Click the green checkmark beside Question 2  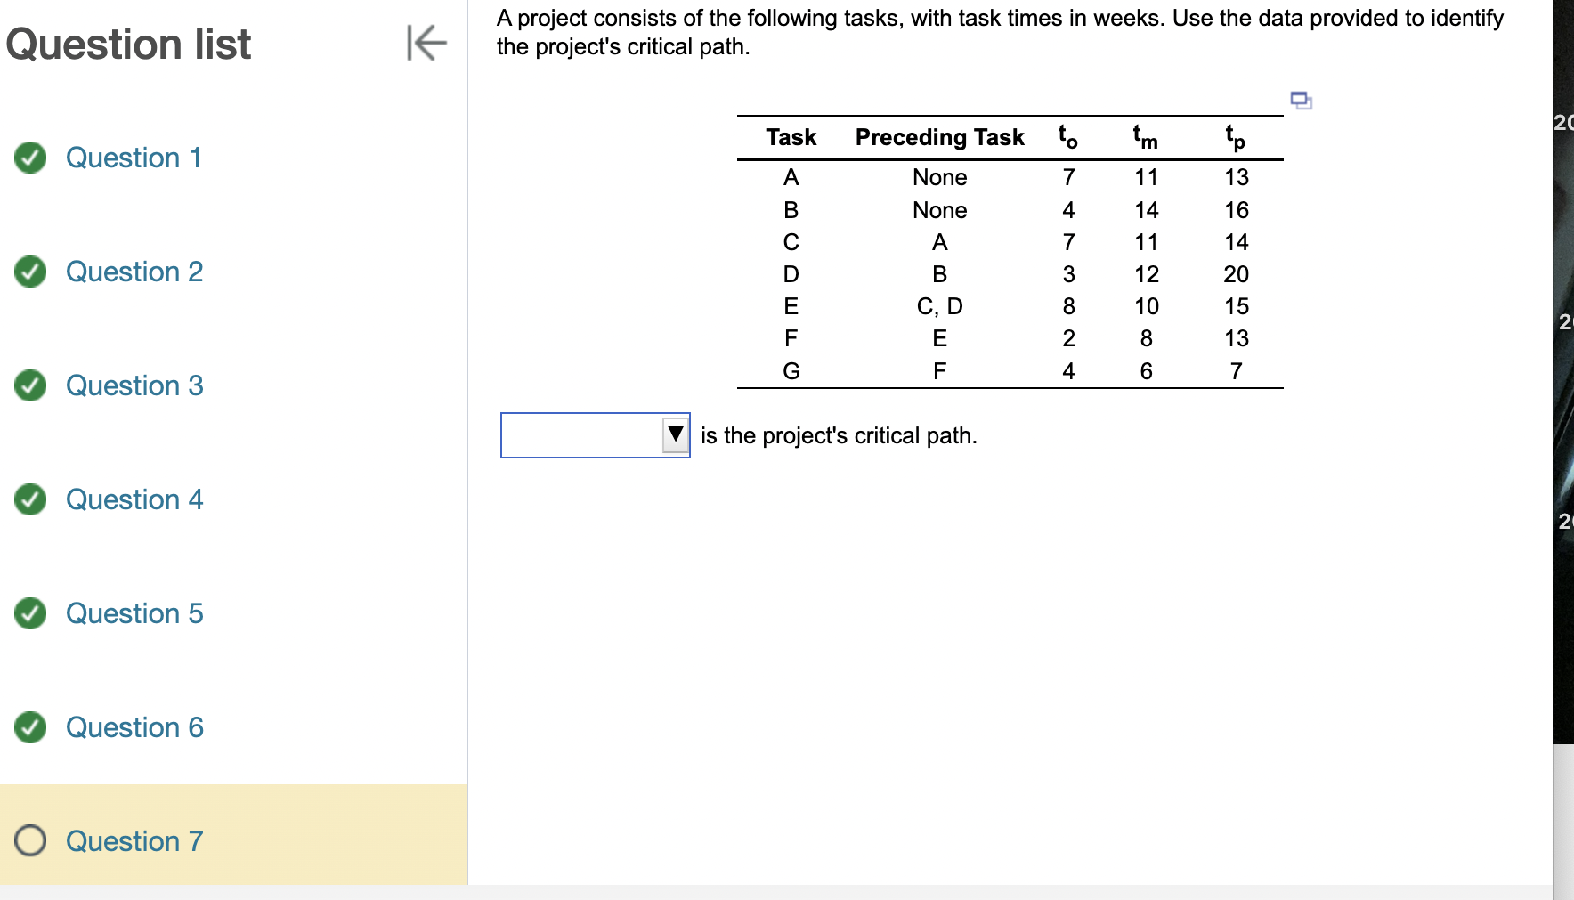point(29,272)
